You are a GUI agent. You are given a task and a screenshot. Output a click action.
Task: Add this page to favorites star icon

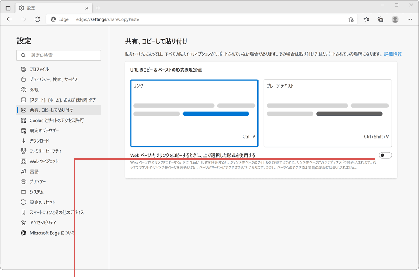(x=351, y=19)
